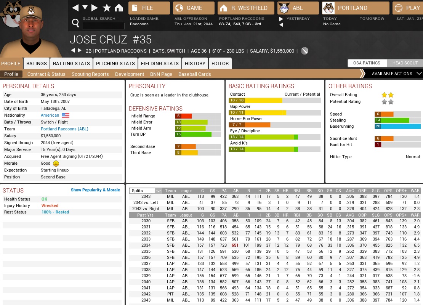This screenshot has height=305, width=423.
Task: Open the Scouting Reports subtab
Action: tap(90, 74)
